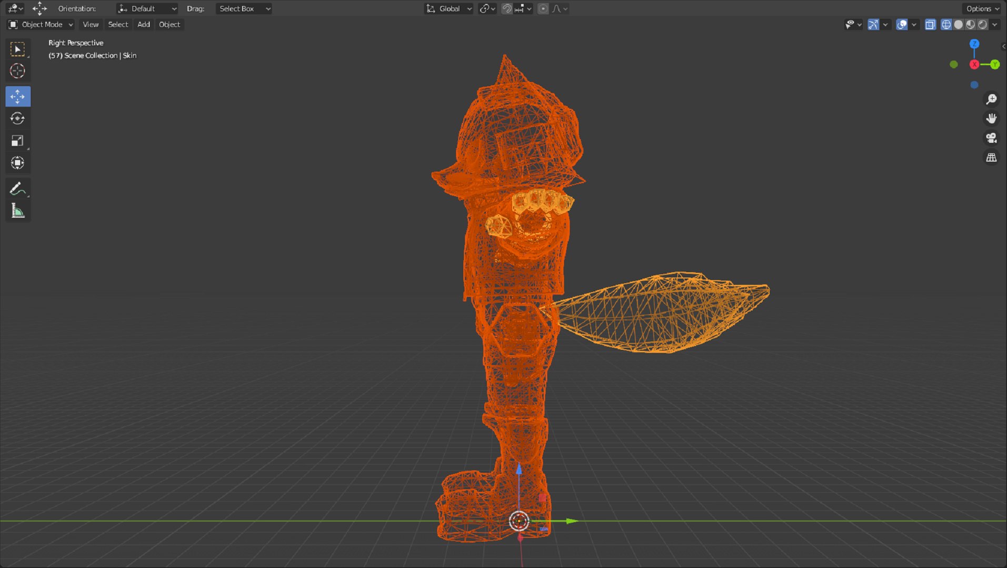Image resolution: width=1007 pixels, height=568 pixels.
Task: Click the X axis on navigation gizmo
Action: click(x=974, y=64)
